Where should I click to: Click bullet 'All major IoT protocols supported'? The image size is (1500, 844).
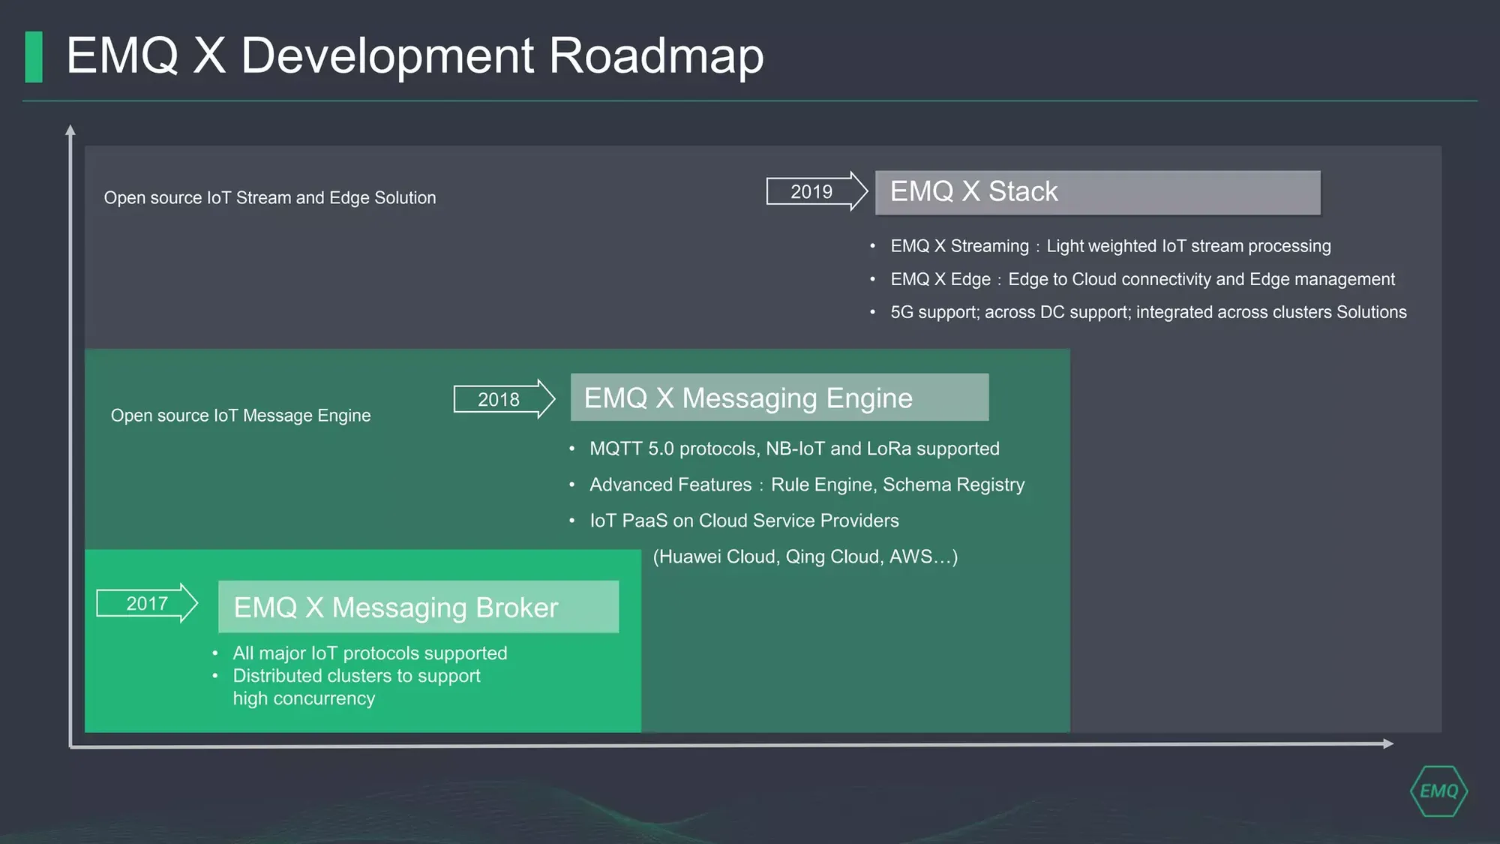coord(370,653)
